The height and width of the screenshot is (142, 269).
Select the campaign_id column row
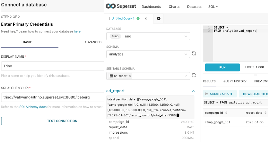coord(152,122)
